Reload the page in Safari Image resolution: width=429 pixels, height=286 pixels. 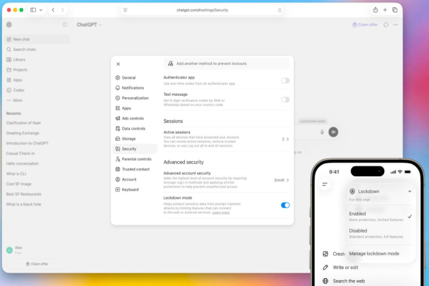pos(280,10)
